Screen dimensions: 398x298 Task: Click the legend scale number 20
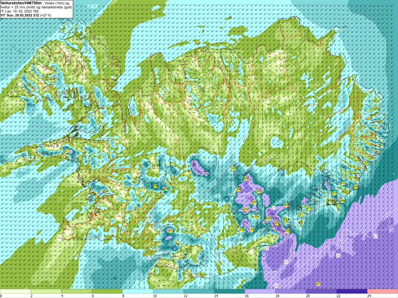pyautogui.click(x=308, y=296)
